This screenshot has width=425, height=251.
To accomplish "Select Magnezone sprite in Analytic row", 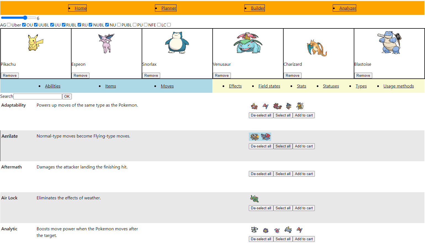I will tap(289, 230).
